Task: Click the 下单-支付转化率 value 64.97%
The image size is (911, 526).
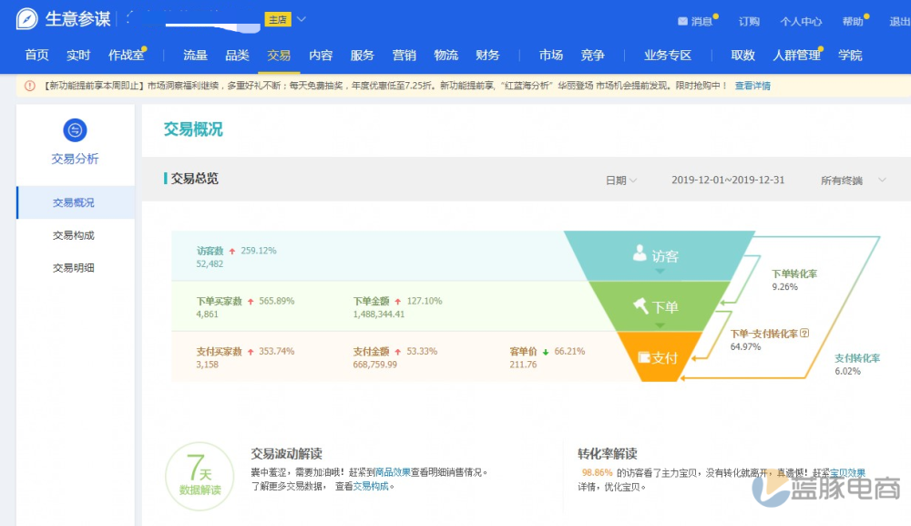Action: pyautogui.click(x=745, y=347)
